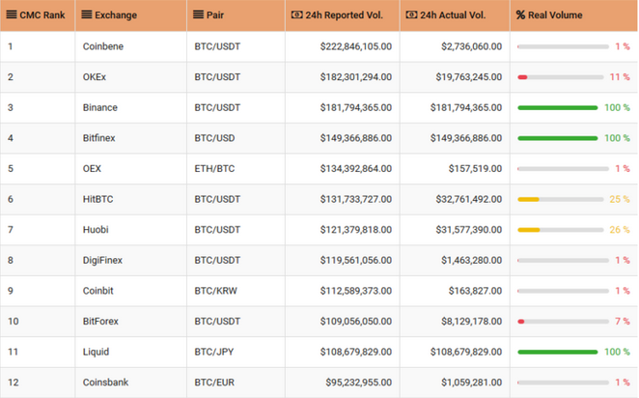This screenshot has height=398, width=639.
Task: Click the BTC/JPY pair cell
Action: point(214,352)
